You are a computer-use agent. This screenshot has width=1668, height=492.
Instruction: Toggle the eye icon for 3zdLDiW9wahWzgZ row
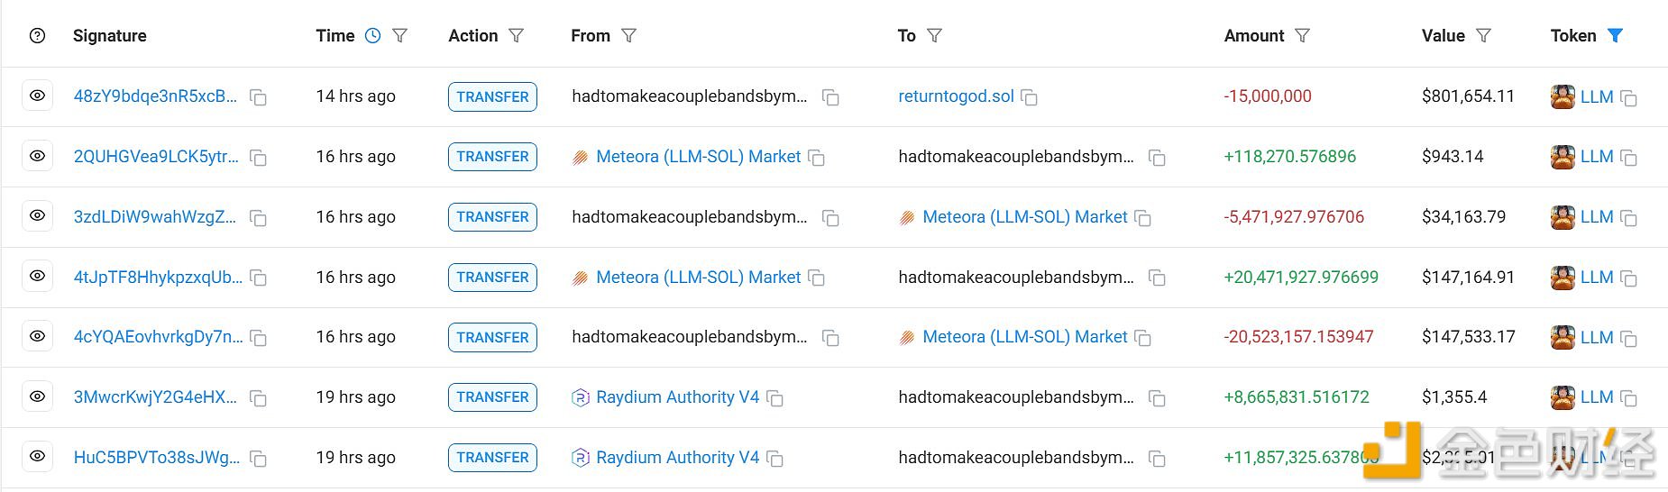[x=37, y=216]
